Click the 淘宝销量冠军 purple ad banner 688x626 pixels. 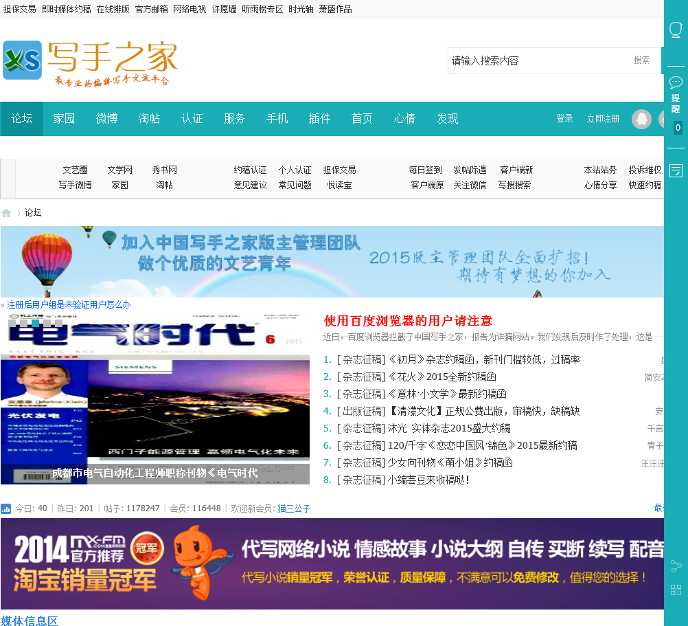click(x=332, y=564)
